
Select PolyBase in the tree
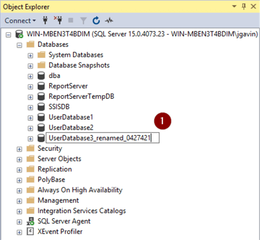click(x=51, y=180)
